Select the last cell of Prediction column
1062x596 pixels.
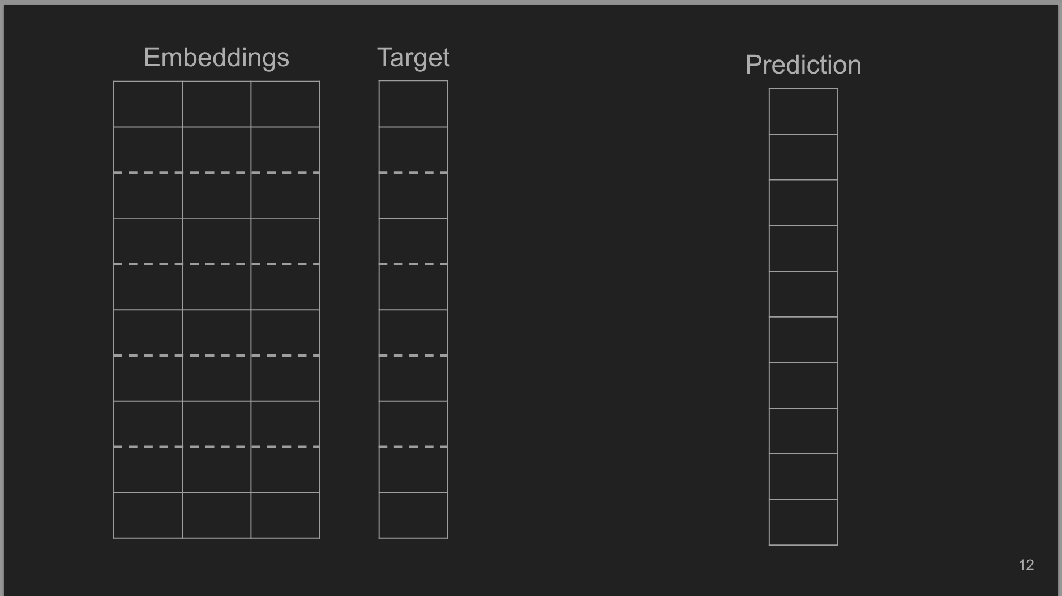click(x=803, y=522)
